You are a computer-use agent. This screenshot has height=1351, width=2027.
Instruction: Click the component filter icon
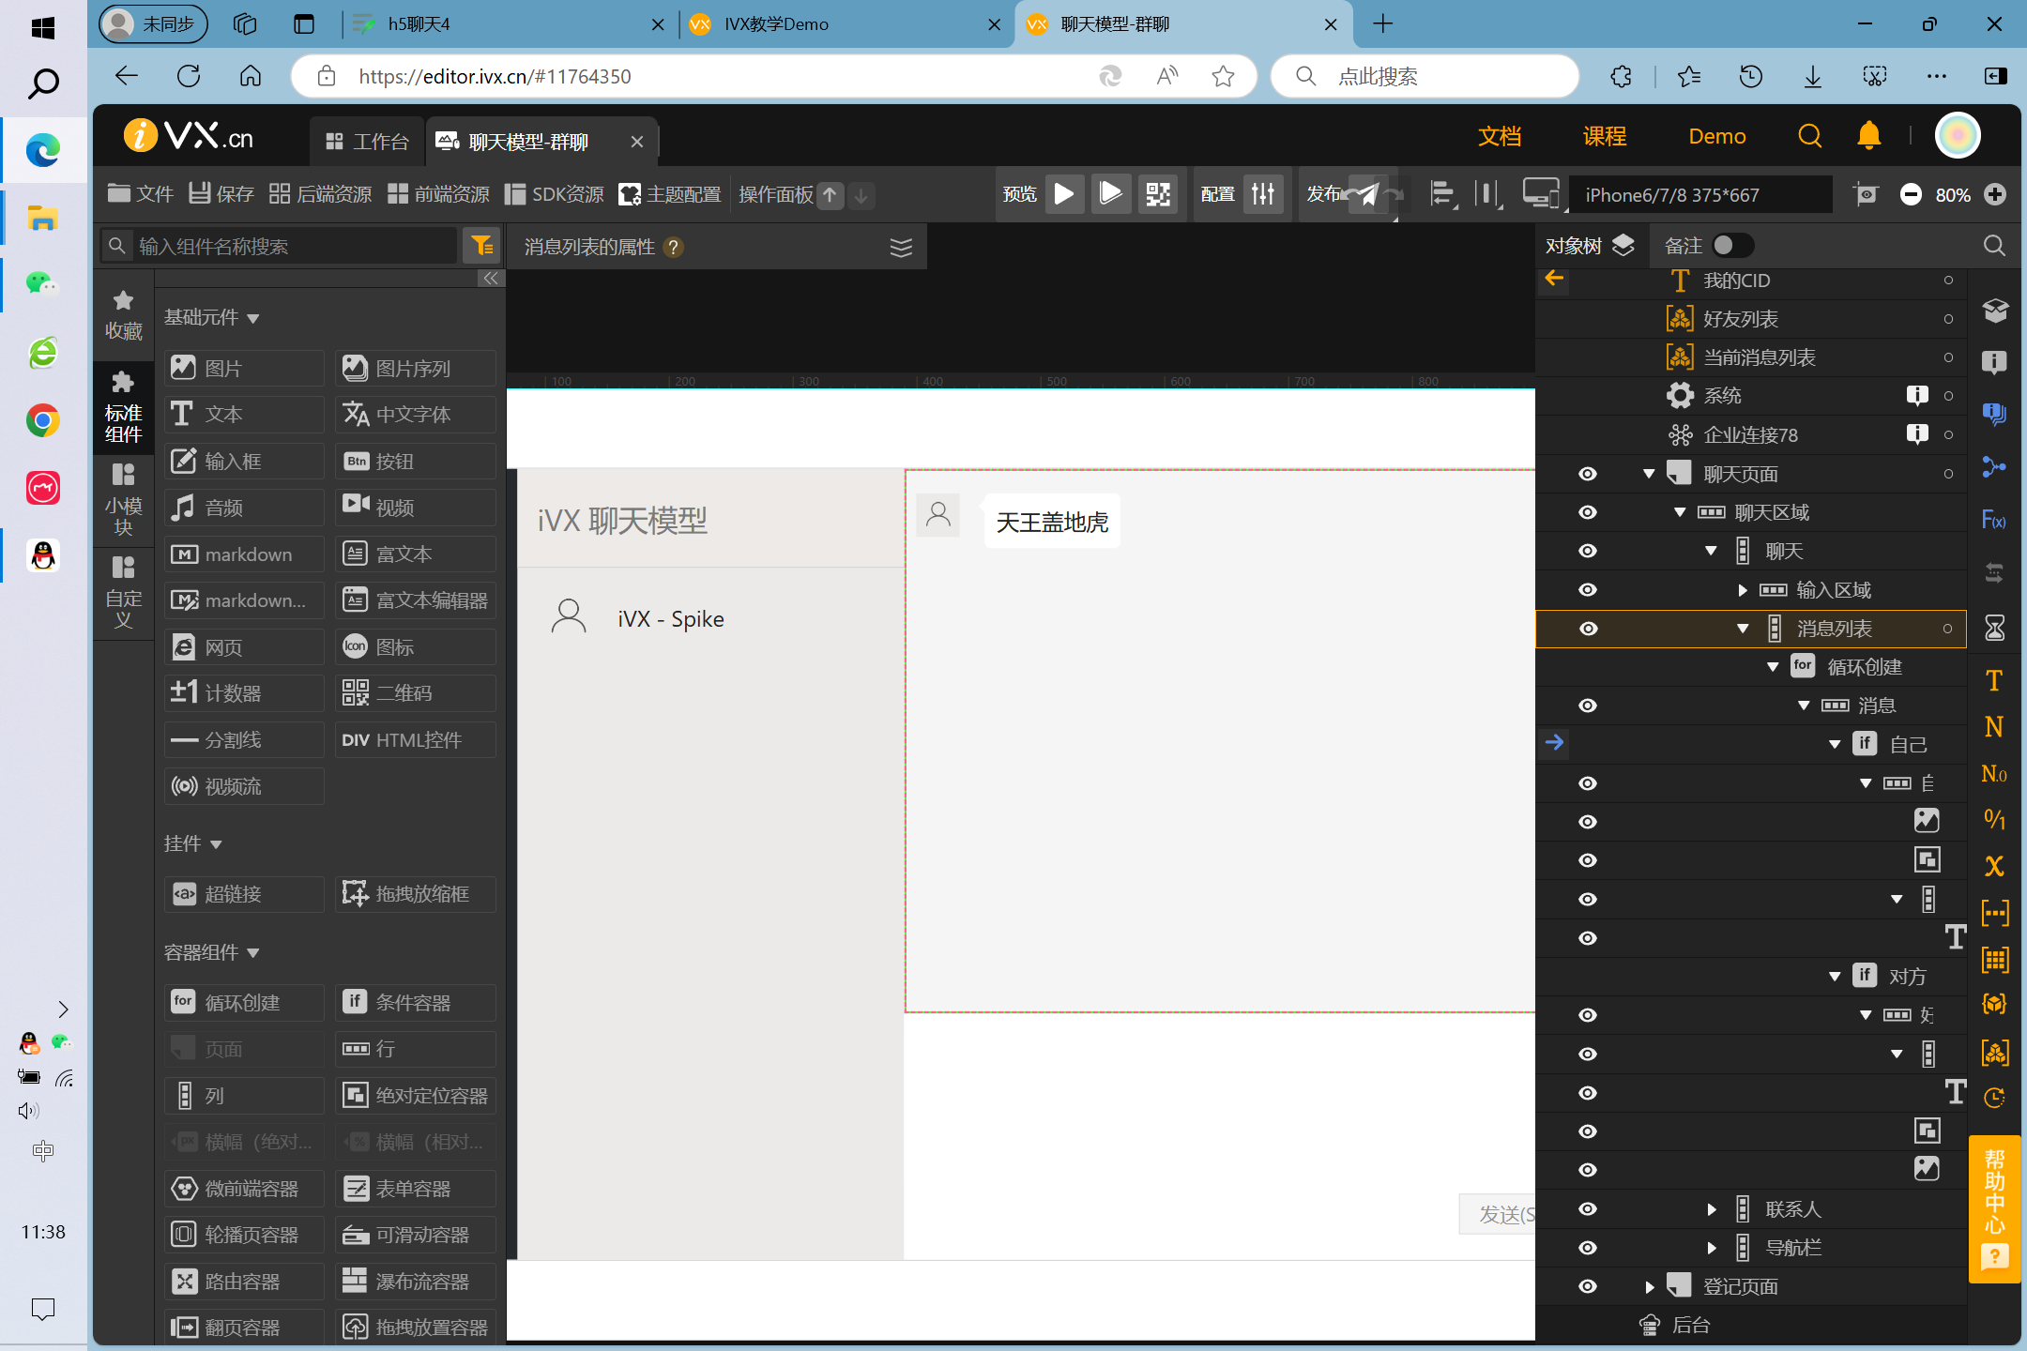coord(482,246)
